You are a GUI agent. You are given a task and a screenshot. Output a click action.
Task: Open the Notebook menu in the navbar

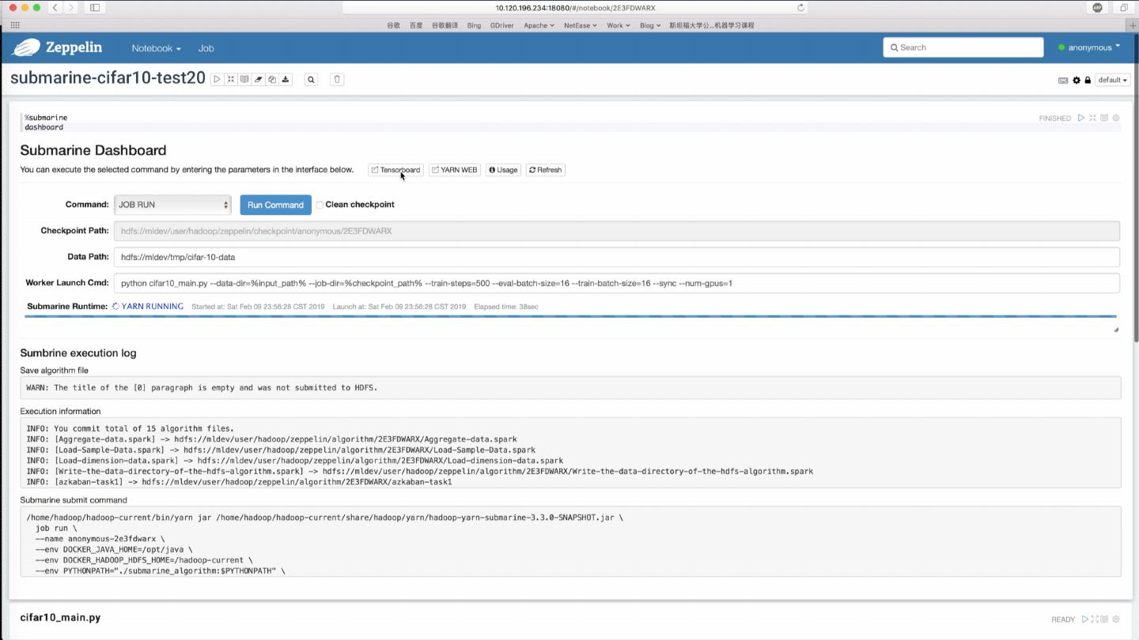click(x=156, y=48)
